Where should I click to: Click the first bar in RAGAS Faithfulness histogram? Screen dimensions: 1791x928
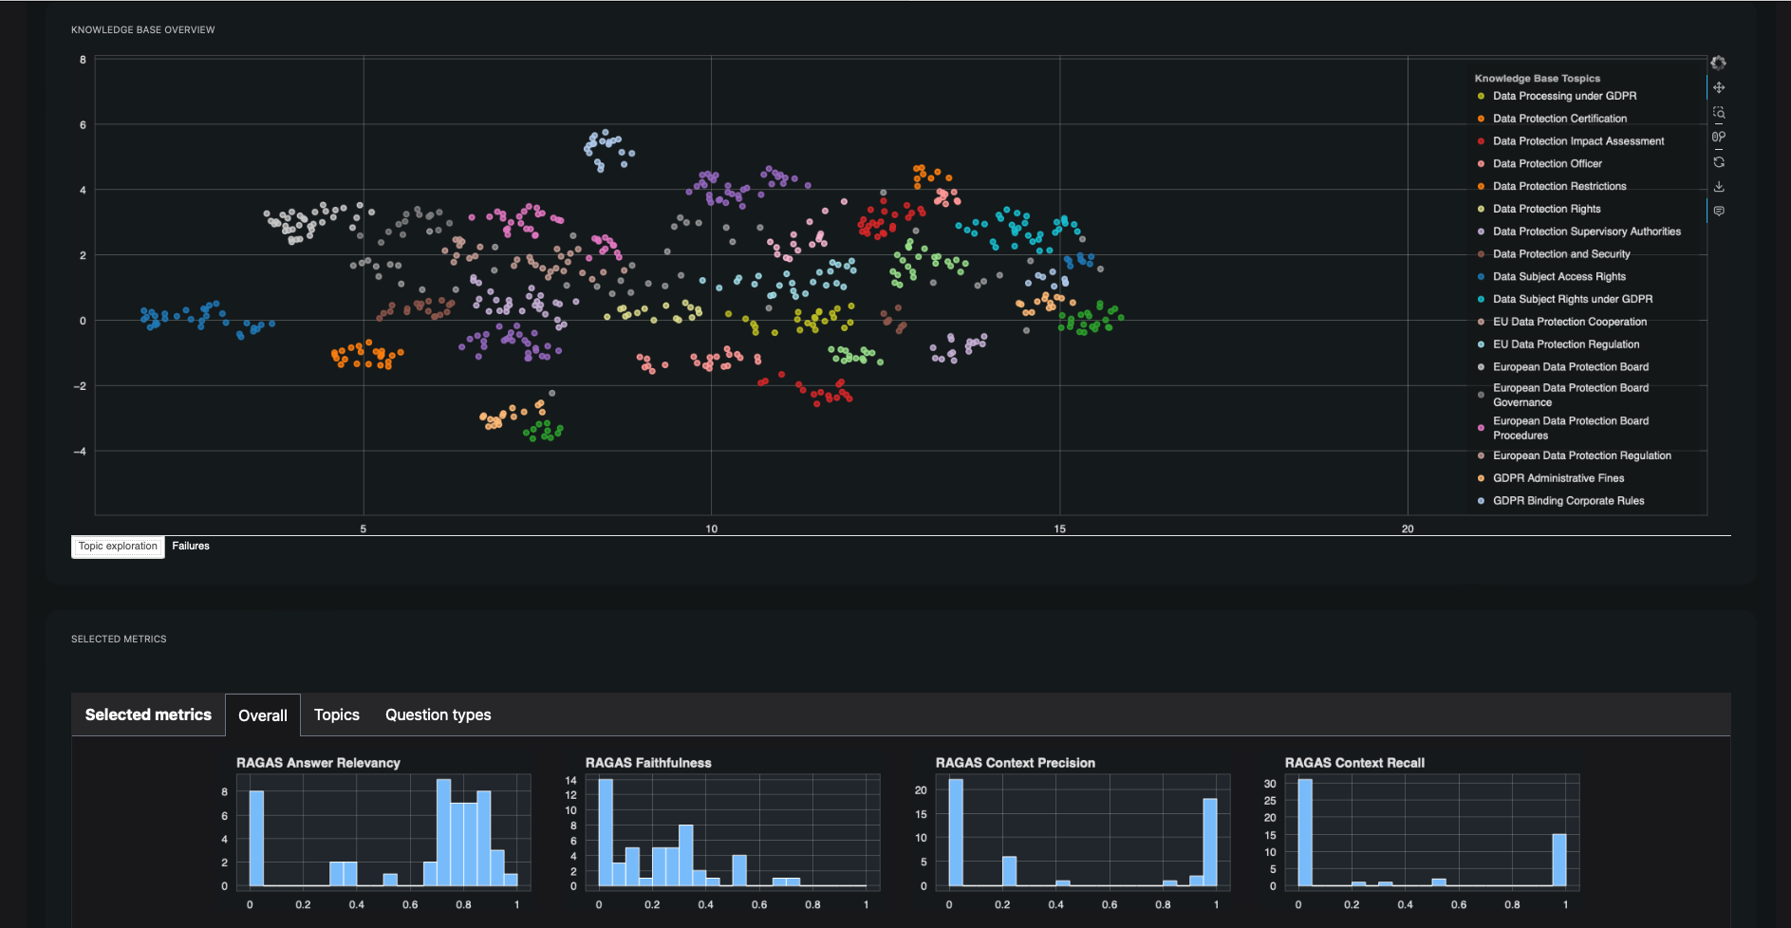606,833
